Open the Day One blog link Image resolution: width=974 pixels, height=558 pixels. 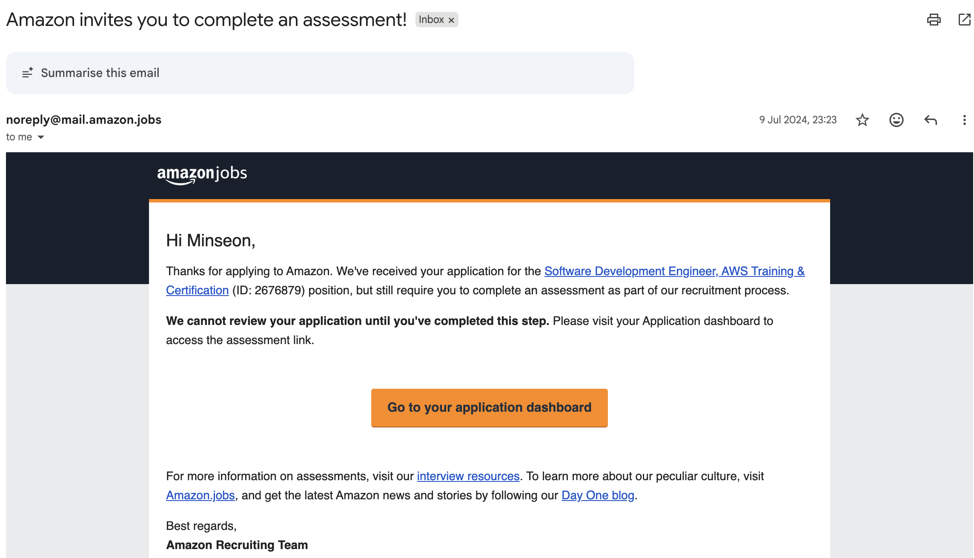(x=598, y=495)
